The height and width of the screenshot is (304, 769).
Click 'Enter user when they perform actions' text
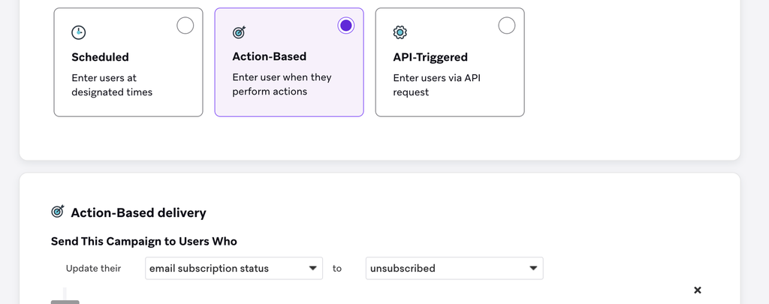pyautogui.click(x=282, y=84)
